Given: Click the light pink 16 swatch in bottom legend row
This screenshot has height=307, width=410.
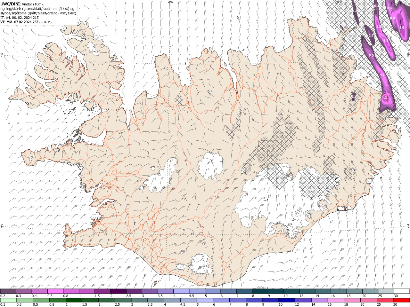Looking at the screenshot, I should [x=336, y=300].
